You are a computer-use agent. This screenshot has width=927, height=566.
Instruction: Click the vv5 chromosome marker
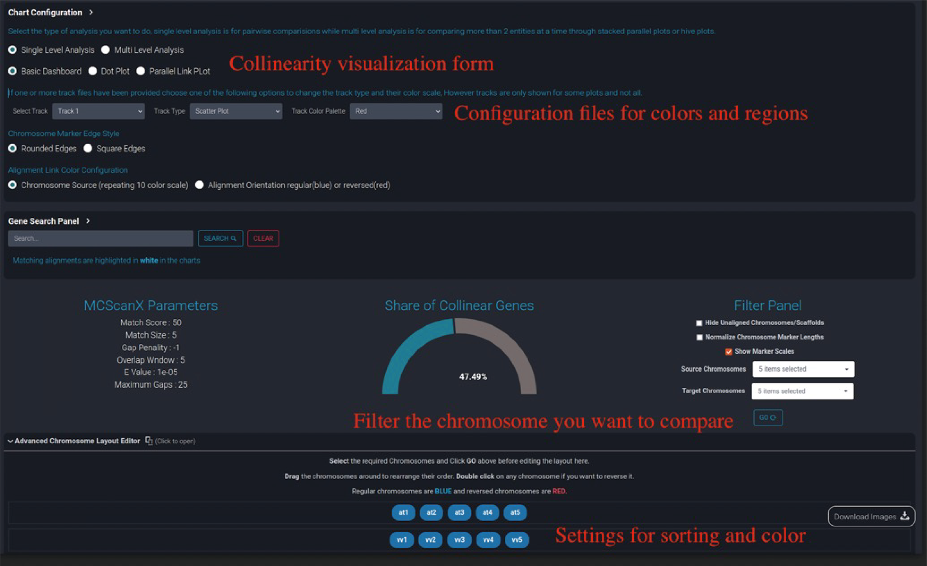(517, 540)
